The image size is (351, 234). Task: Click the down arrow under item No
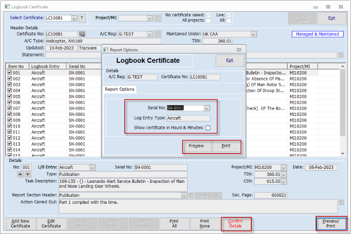[28, 174]
